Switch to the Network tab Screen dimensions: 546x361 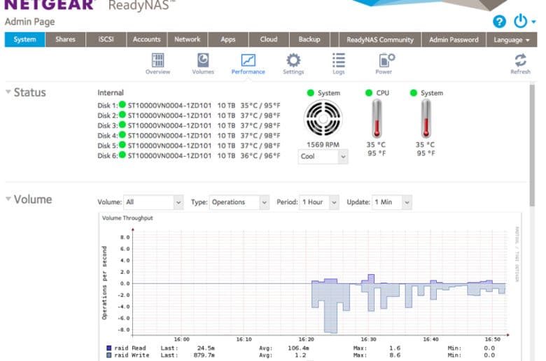pyautogui.click(x=188, y=40)
